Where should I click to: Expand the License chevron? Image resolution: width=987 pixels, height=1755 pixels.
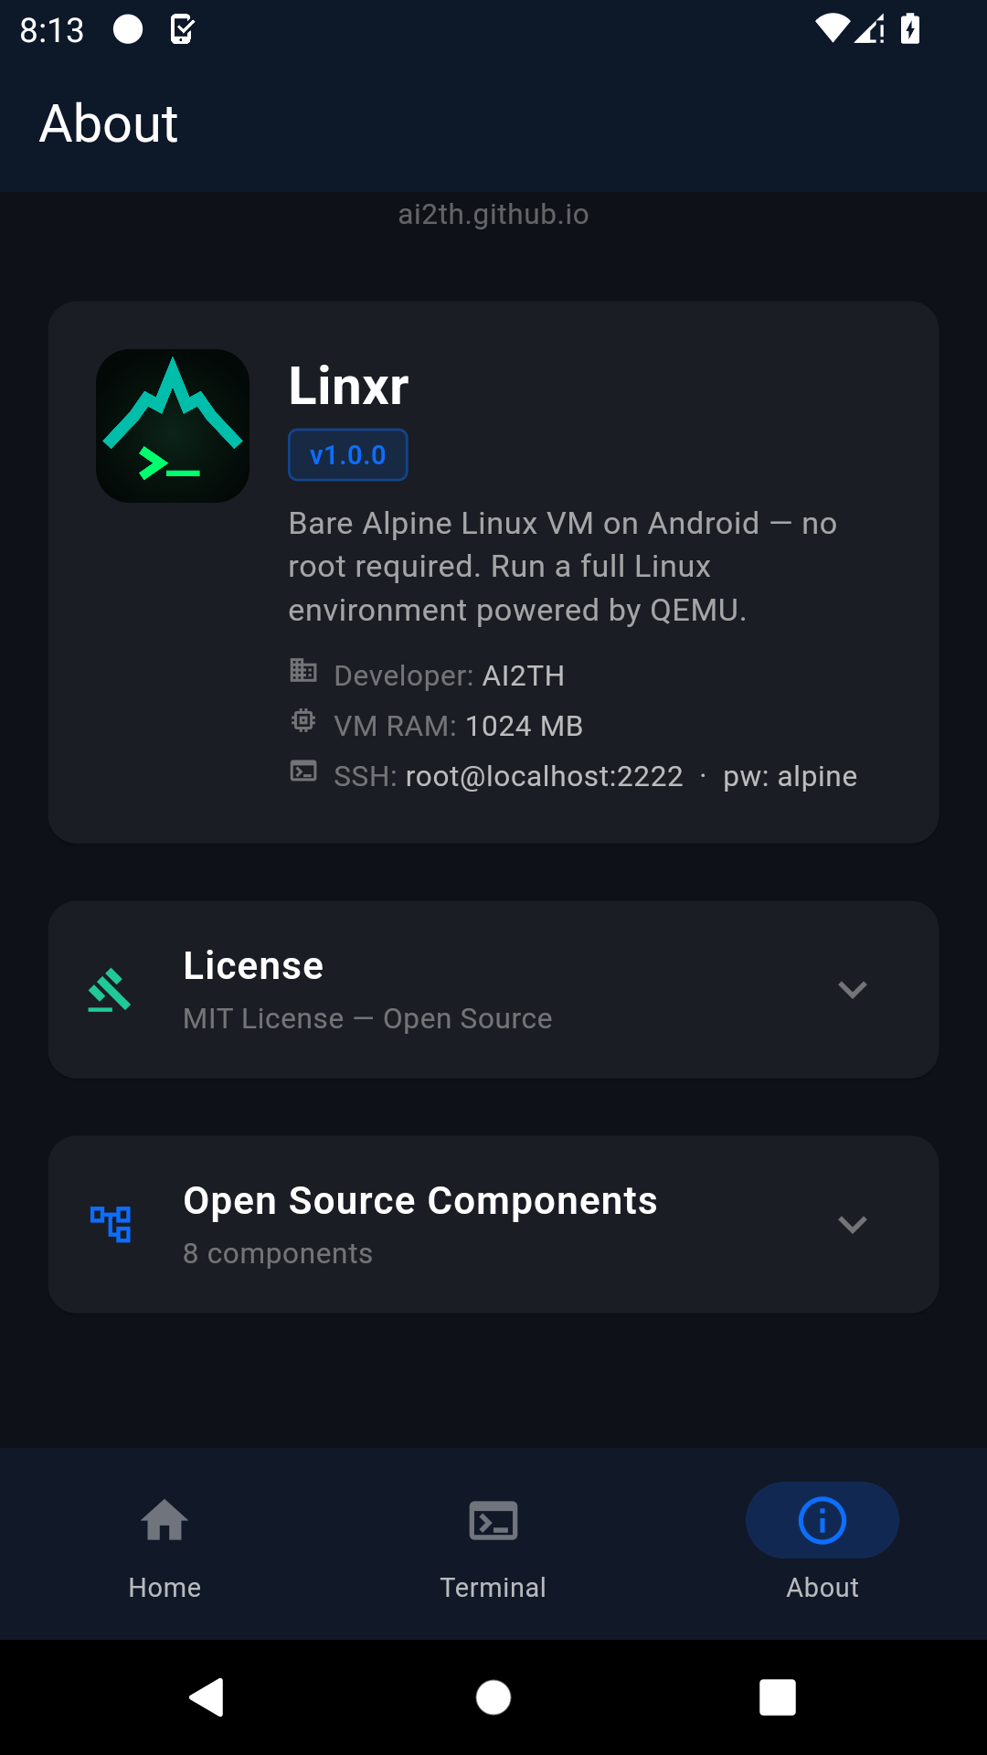pyautogui.click(x=853, y=990)
